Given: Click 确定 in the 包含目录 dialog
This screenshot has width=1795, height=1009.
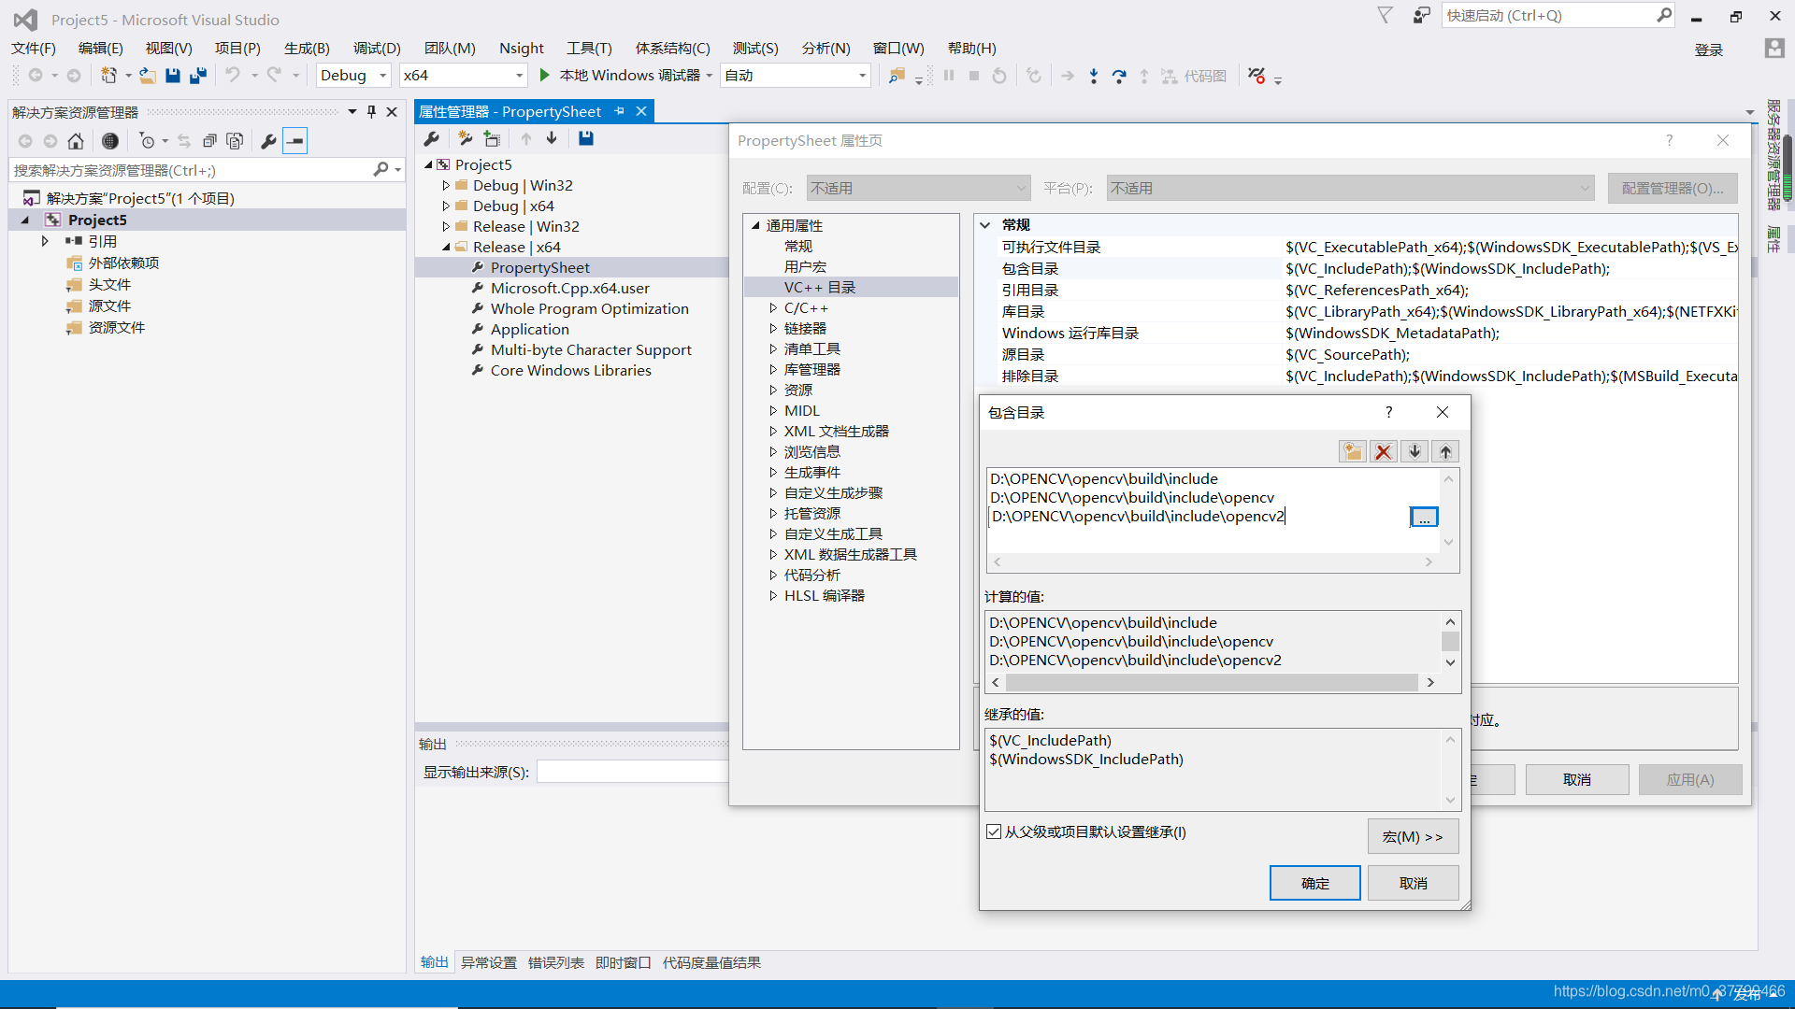Looking at the screenshot, I should point(1314,884).
